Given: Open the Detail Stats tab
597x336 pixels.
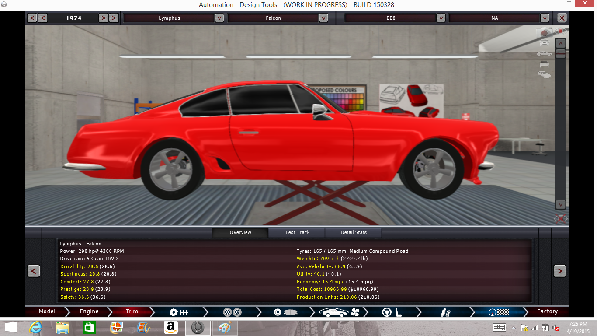Looking at the screenshot, I should coord(353,232).
